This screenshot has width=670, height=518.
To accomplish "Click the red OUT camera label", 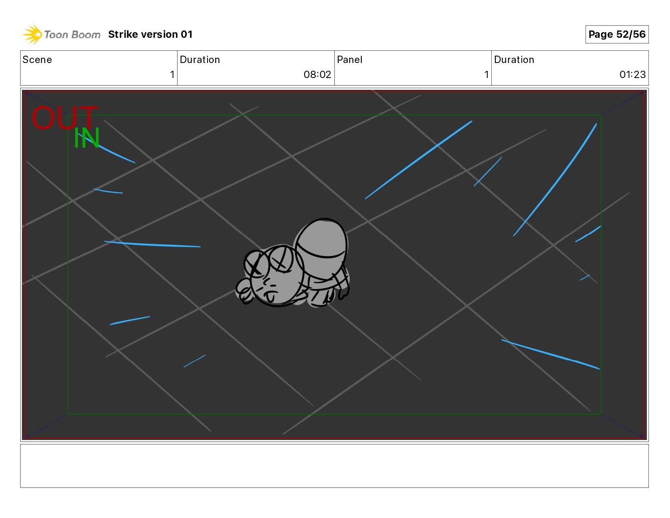I will point(64,118).
